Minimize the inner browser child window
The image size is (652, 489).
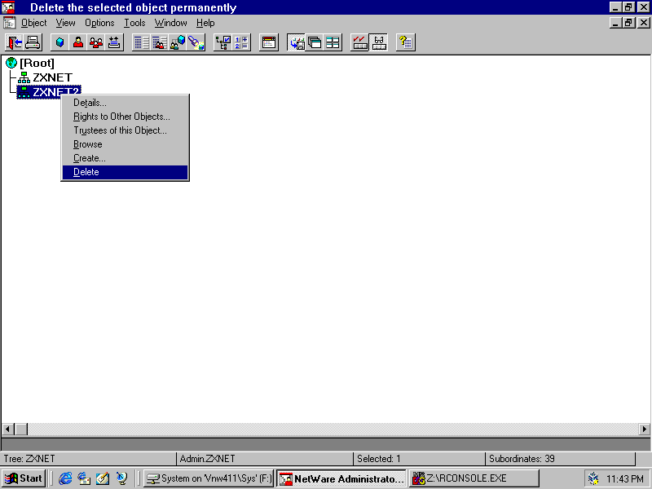(x=615, y=23)
